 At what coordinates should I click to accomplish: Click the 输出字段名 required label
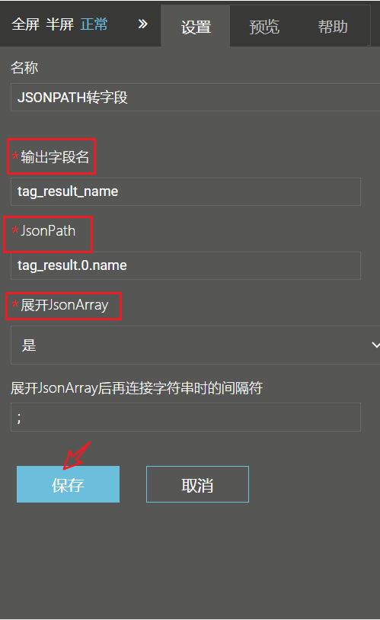click(x=51, y=157)
